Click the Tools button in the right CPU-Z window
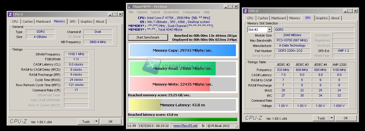The image size is (365, 131). click(321, 118)
